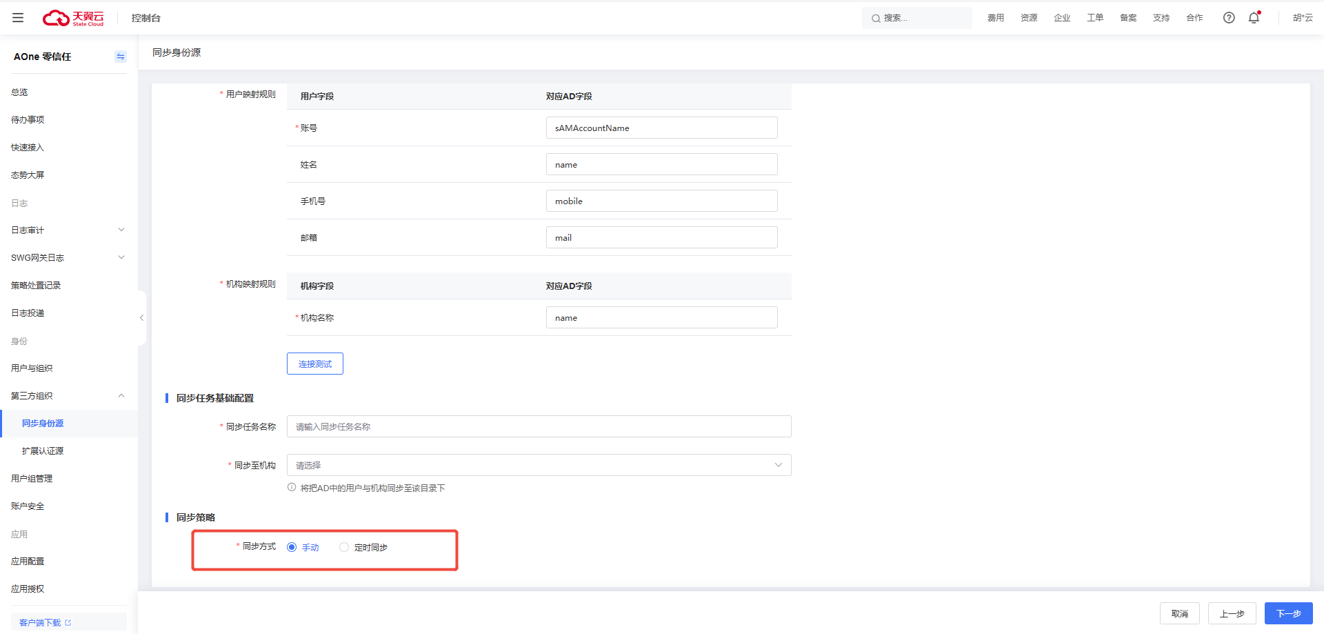Screen dimensions: 1324x634
Task: Click the connection test button
Action: click(315, 364)
